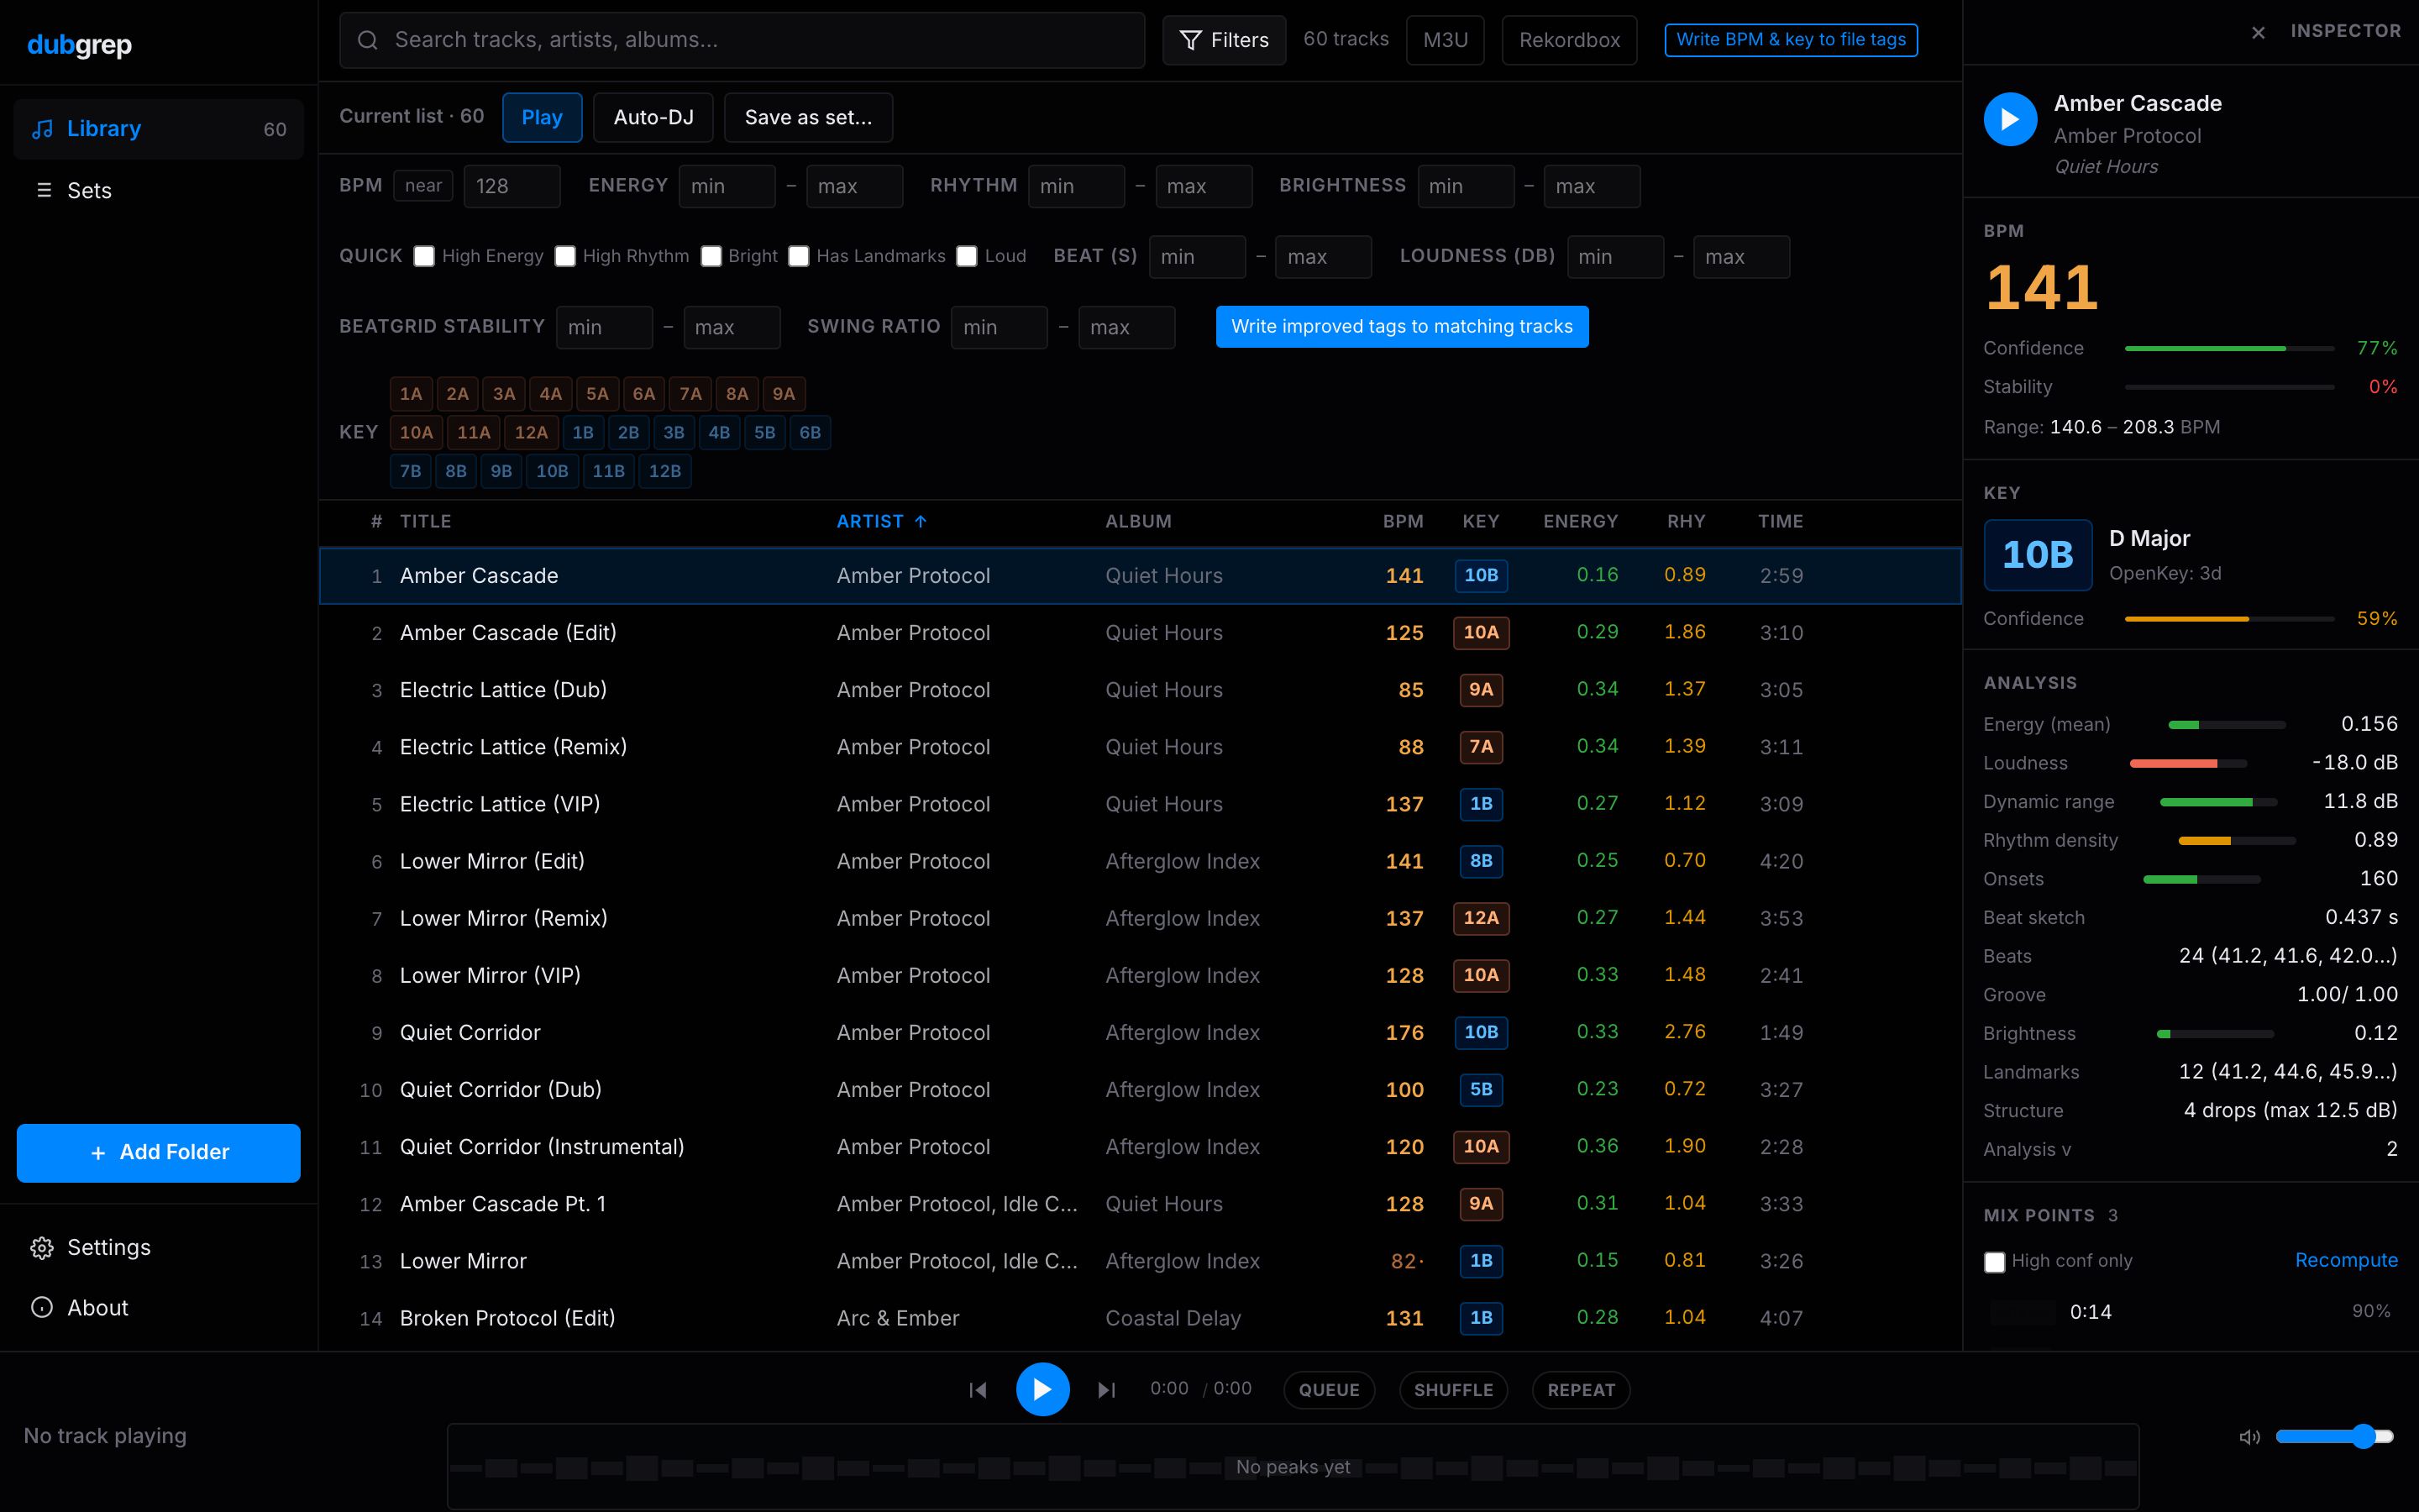Filter by key 10B chip

pyautogui.click(x=552, y=472)
